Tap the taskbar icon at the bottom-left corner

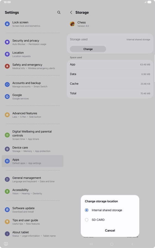tap(6, 244)
